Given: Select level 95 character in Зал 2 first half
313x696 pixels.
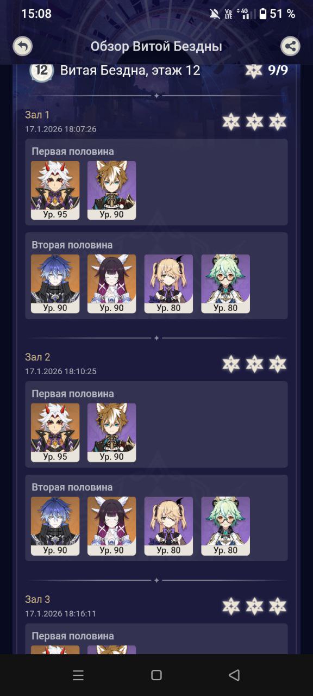Looking at the screenshot, I should point(55,433).
